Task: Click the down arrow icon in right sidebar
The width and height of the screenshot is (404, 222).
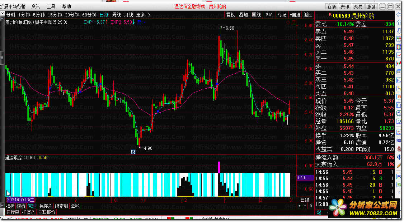Action: [399, 30]
